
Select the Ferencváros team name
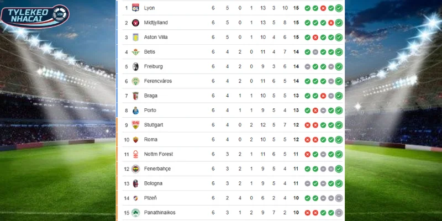click(157, 81)
